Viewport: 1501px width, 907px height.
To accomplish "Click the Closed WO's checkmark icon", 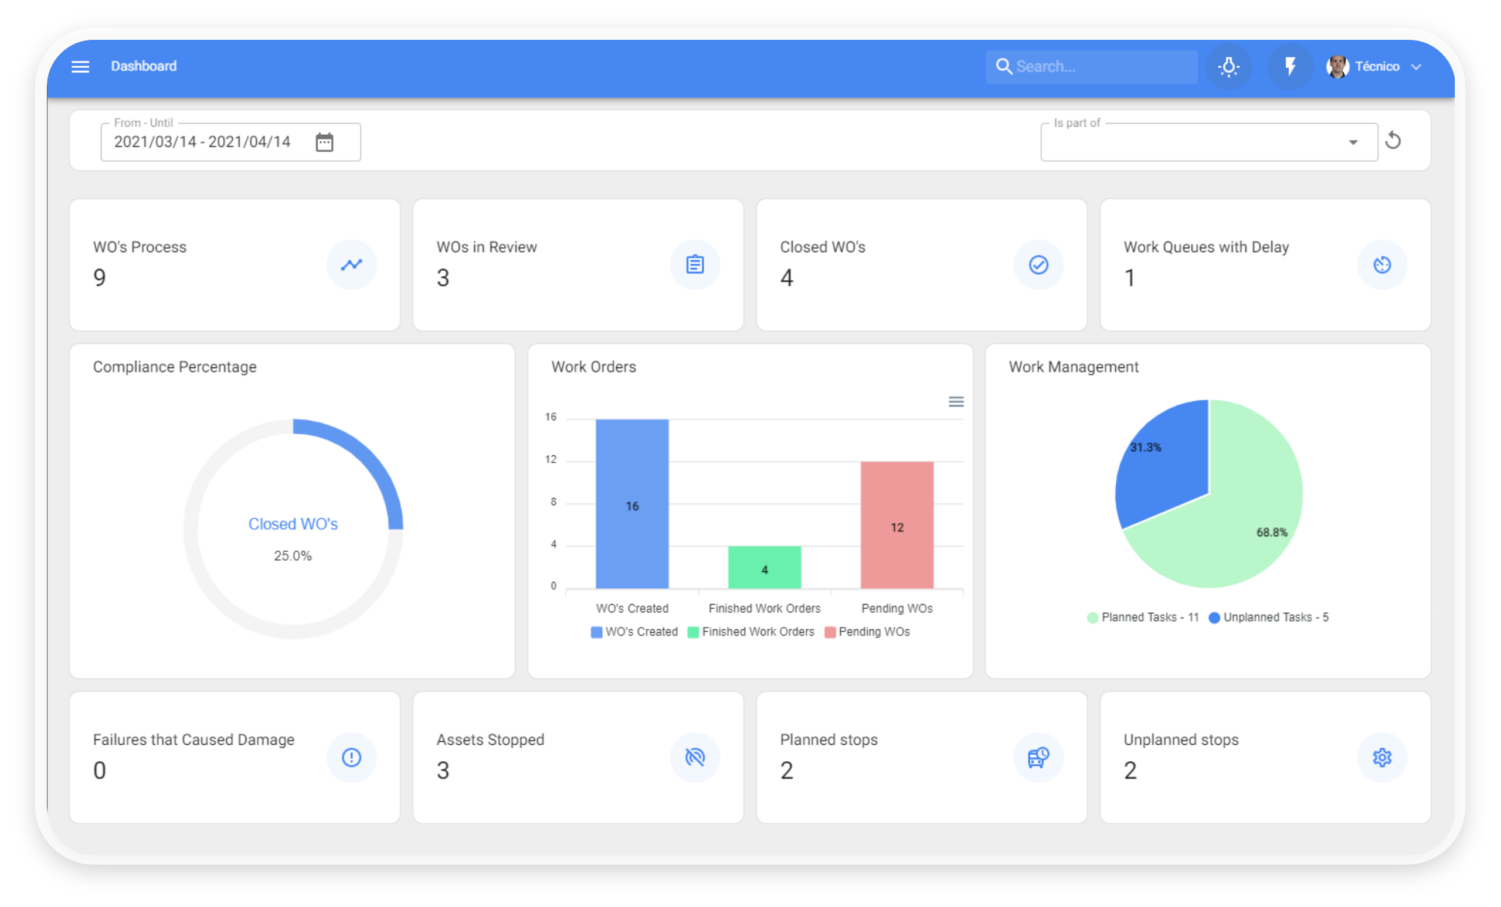I will click(1038, 265).
